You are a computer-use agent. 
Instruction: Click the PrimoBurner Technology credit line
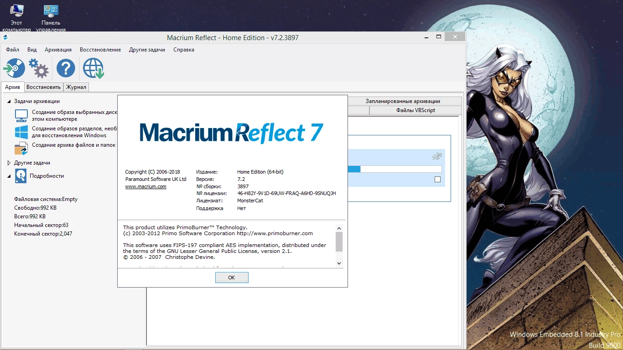[185, 227]
